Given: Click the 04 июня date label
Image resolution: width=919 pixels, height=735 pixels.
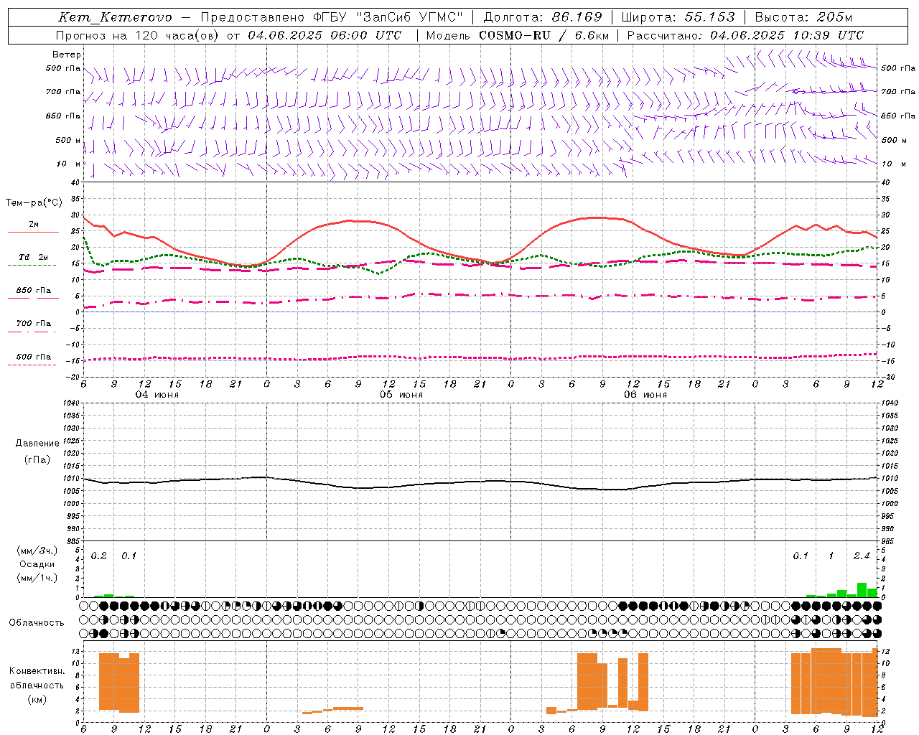Looking at the screenshot, I should 157,395.
